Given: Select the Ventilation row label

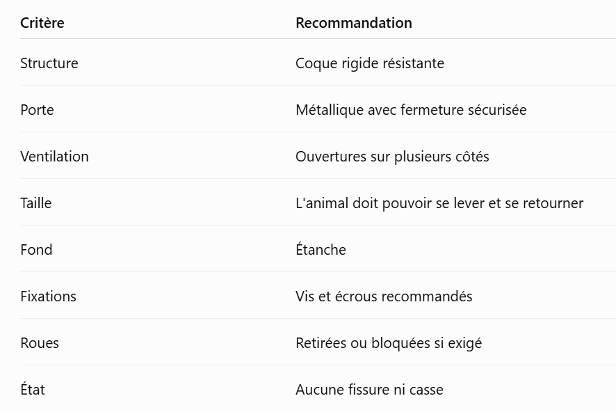Looking at the screenshot, I should coord(54,157).
